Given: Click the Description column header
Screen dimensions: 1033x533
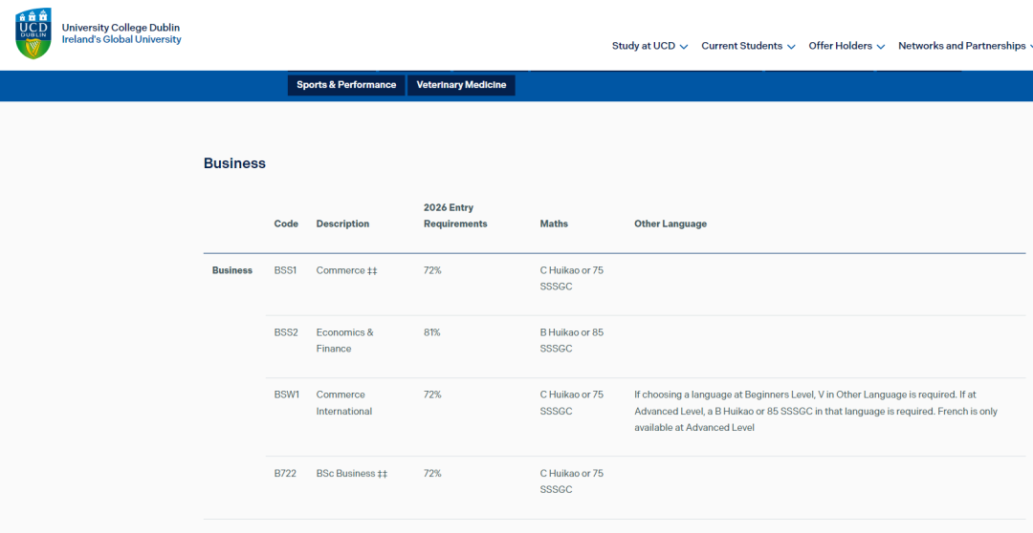Looking at the screenshot, I should (342, 224).
